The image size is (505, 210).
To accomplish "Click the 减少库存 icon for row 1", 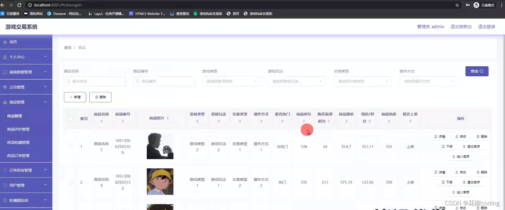I will tap(454, 156).
